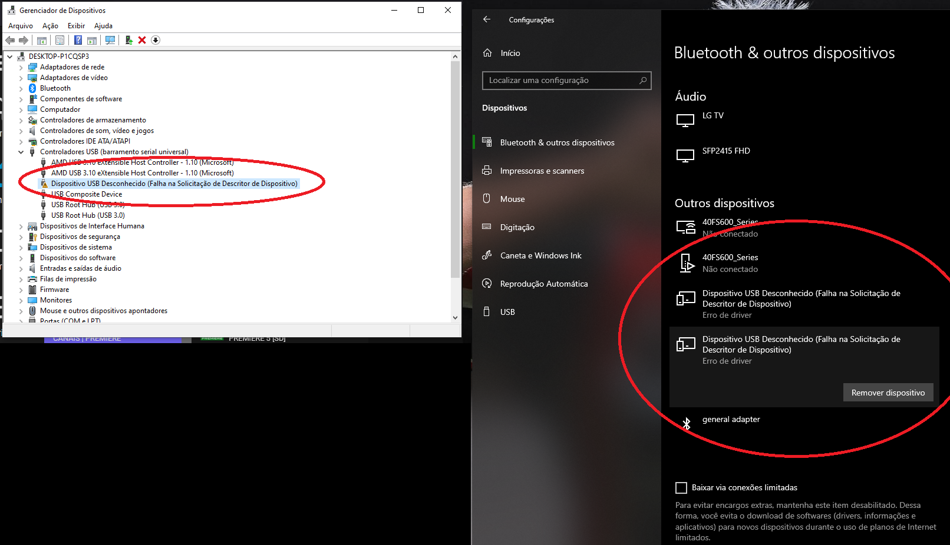Expand Controladores de som, vídeo e jogos
The height and width of the screenshot is (545, 950).
click(x=21, y=131)
